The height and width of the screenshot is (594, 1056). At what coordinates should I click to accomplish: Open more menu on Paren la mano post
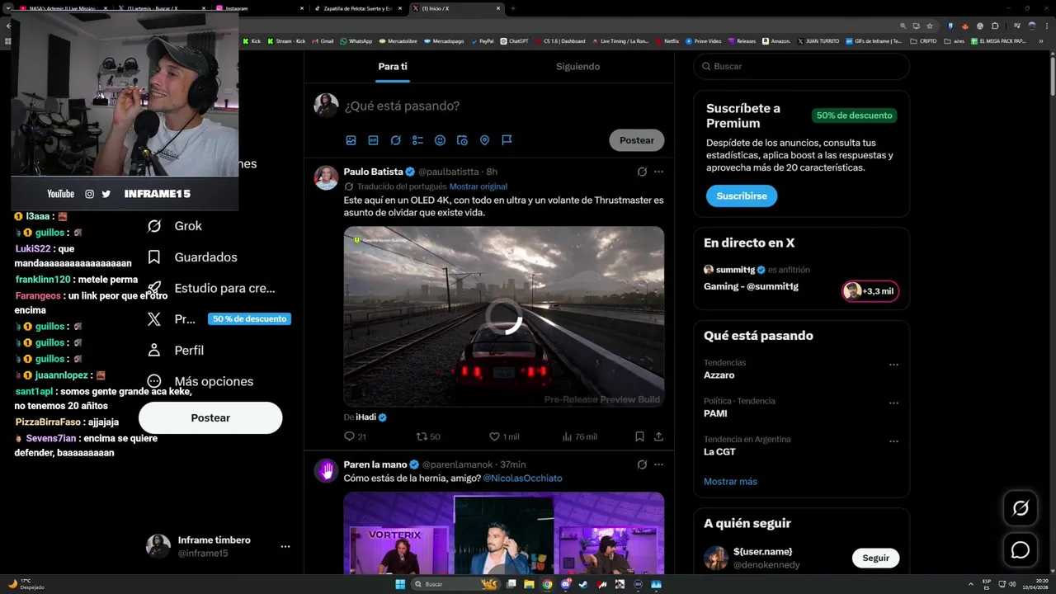click(x=658, y=464)
